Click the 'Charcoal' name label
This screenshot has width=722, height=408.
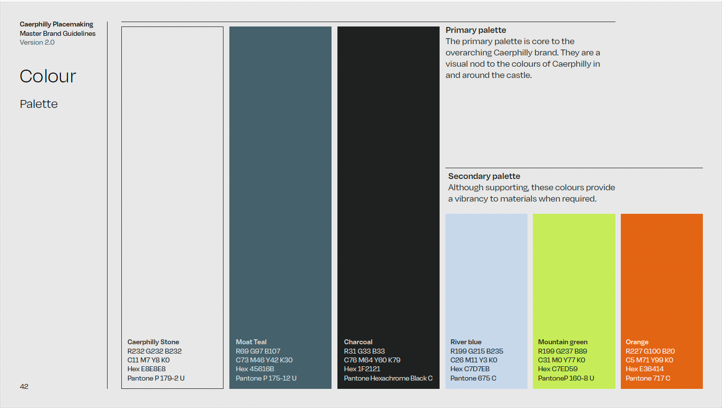tap(358, 342)
